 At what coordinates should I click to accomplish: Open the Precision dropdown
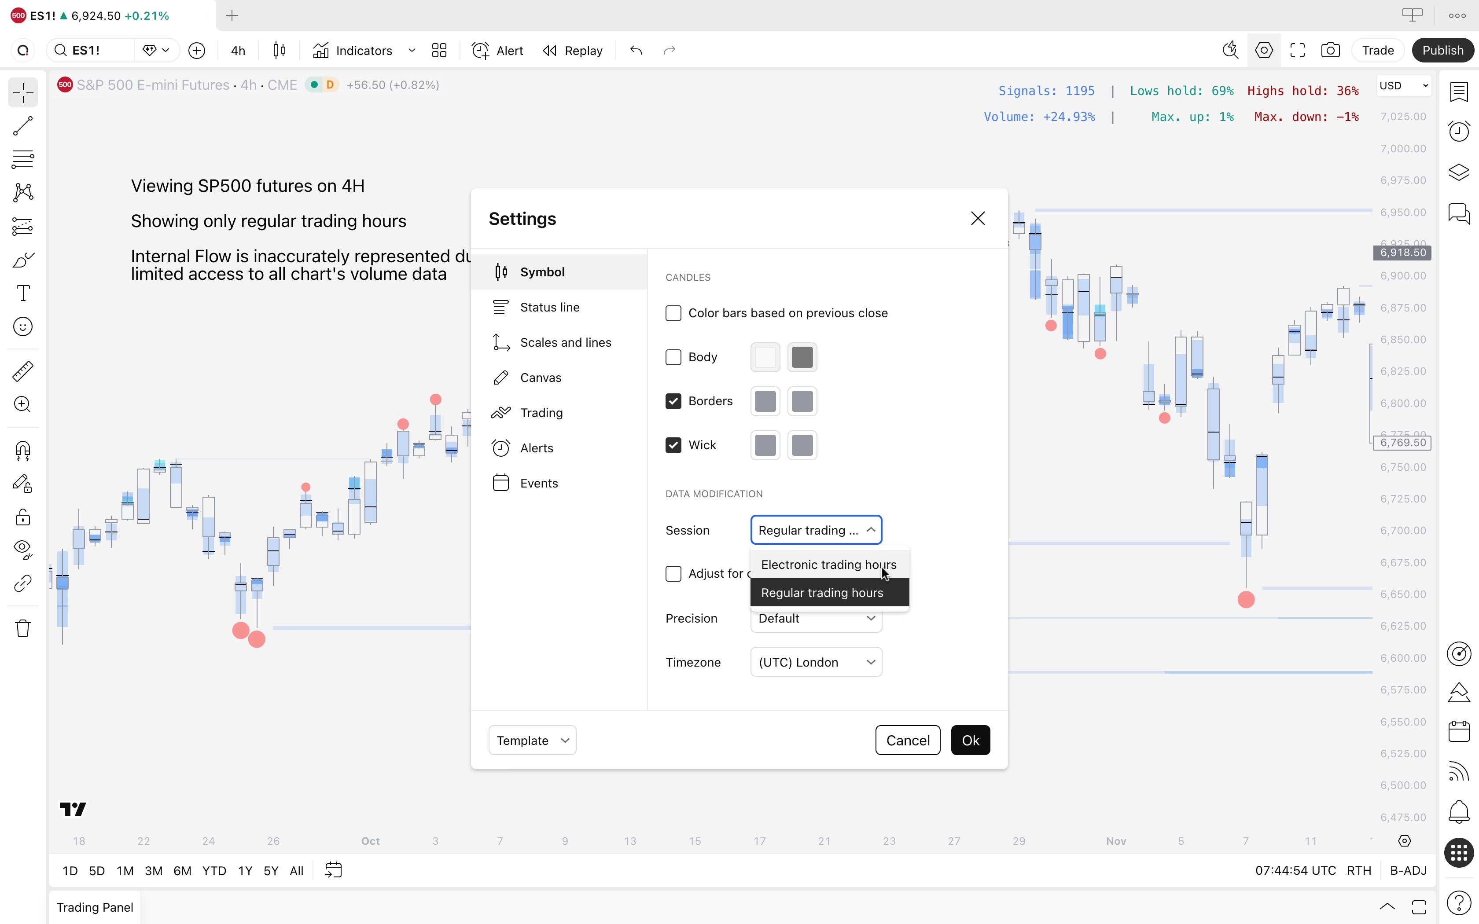(815, 618)
